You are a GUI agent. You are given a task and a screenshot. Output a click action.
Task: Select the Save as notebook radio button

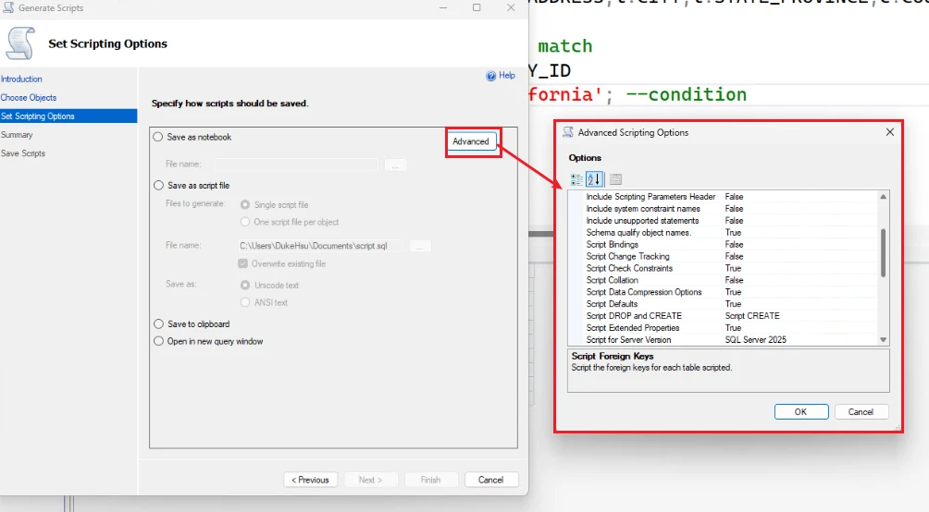point(157,137)
